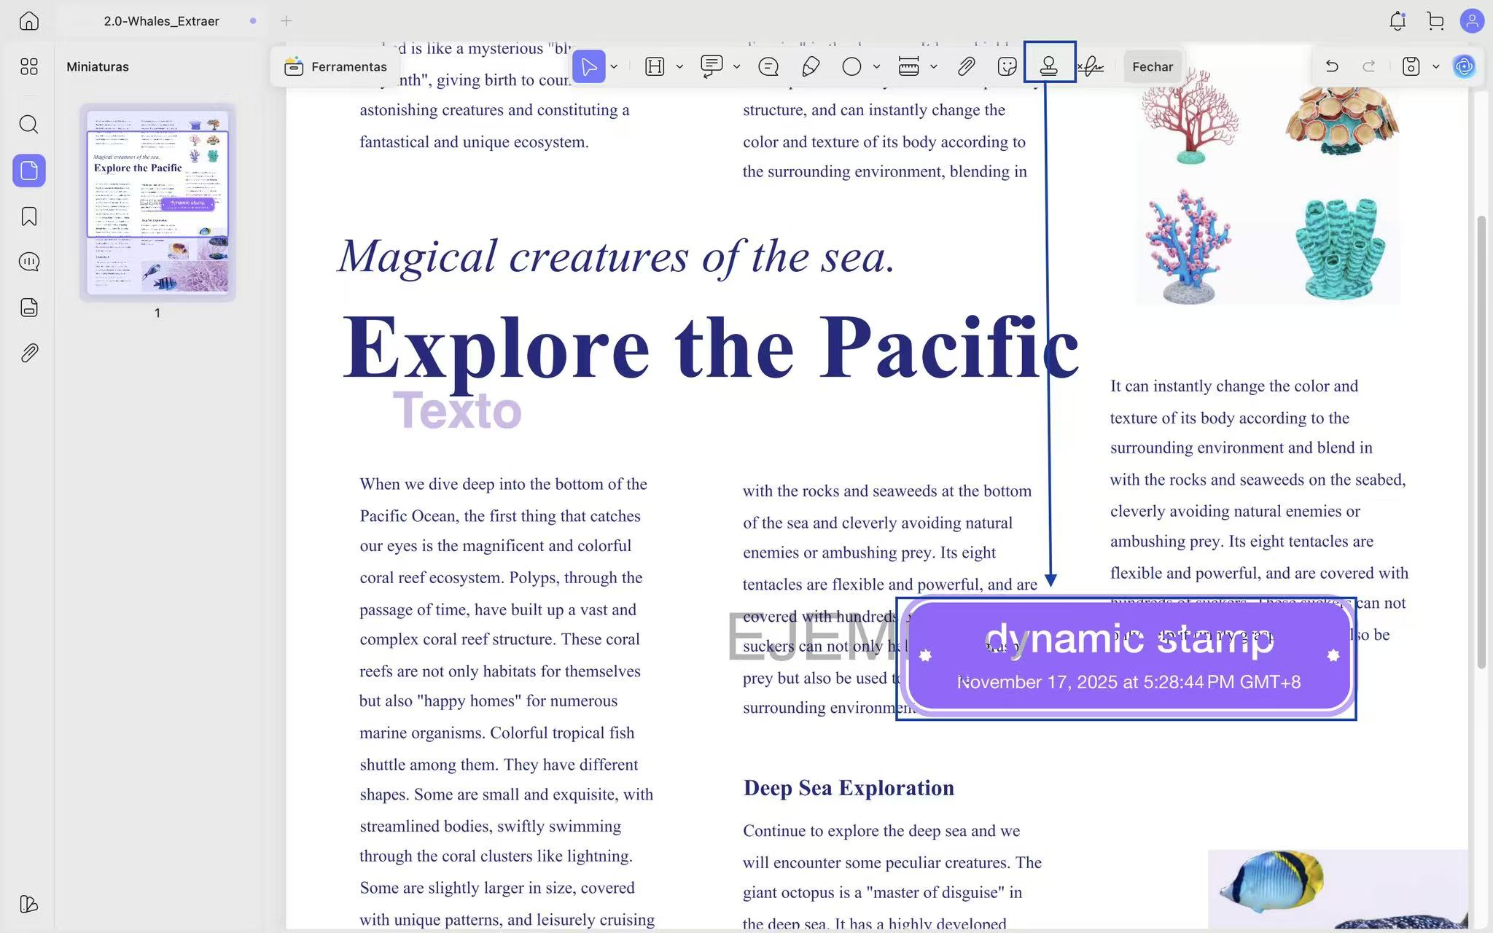Click the Undo arrow
The image size is (1493, 933).
click(x=1331, y=66)
